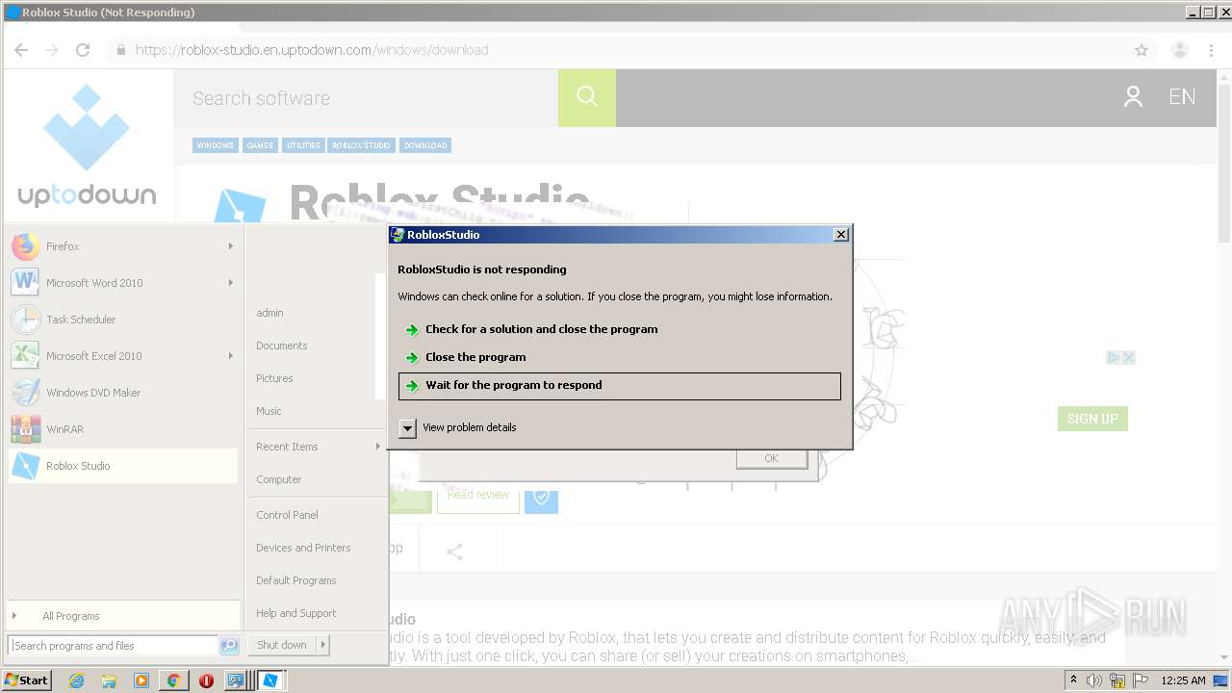Screen dimensions: 1232x693
Task: Switch to Chrome in the taskbar
Action: pos(173,680)
